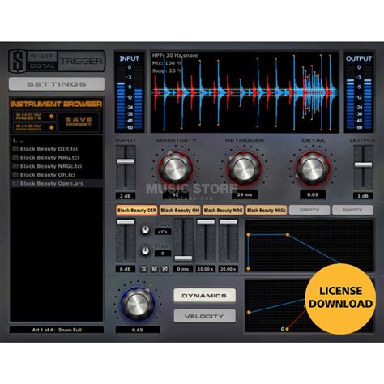Click the detail value 0.05

(x=313, y=194)
